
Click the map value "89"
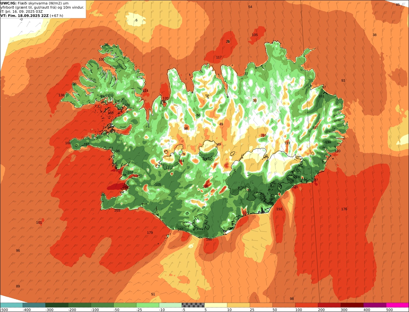tap(18, 286)
